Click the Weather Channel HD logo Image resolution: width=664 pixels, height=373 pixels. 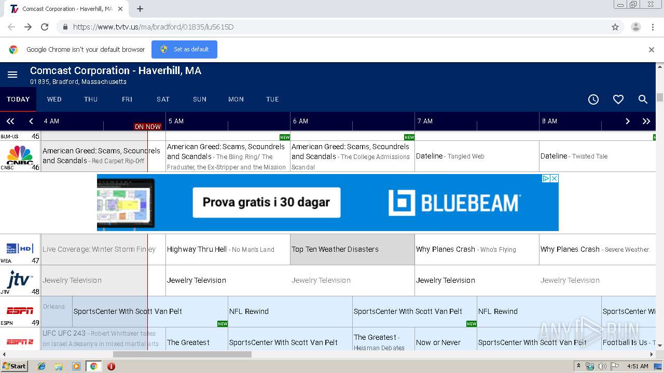click(20, 249)
